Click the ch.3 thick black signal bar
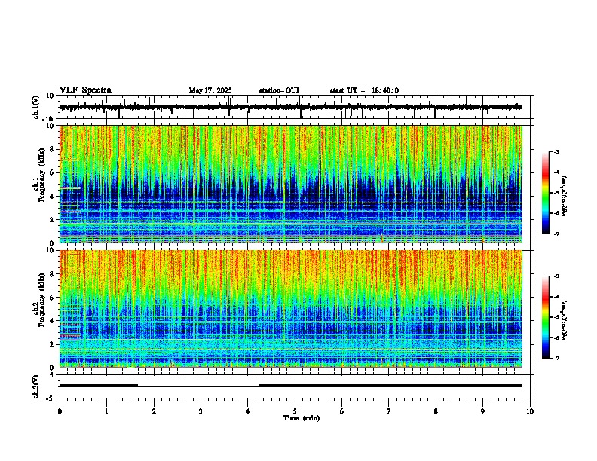The width and height of the screenshot is (597, 461). point(291,386)
